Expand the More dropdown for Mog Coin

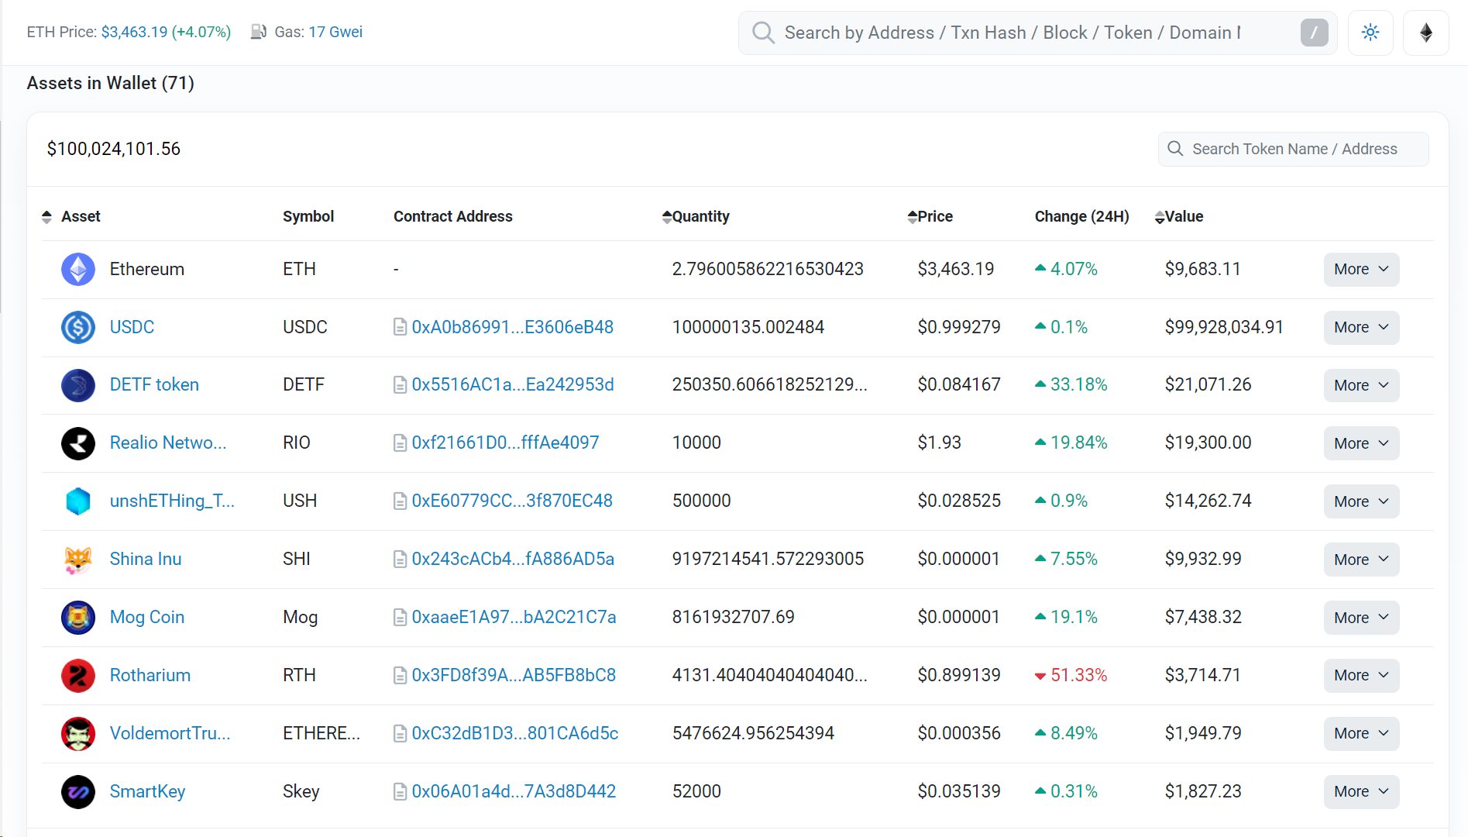tap(1361, 618)
